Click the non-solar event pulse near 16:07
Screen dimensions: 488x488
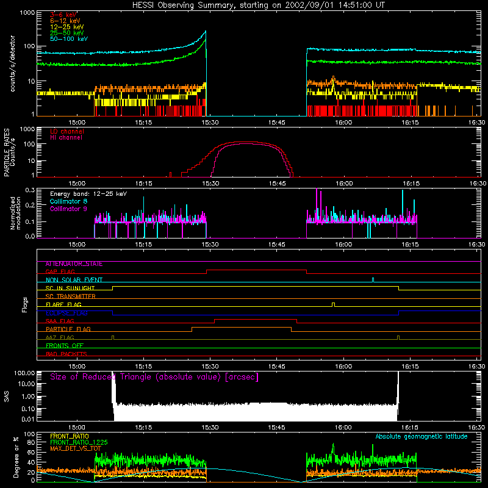[x=373, y=280]
